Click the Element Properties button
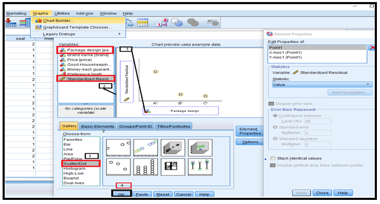 tap(250, 131)
